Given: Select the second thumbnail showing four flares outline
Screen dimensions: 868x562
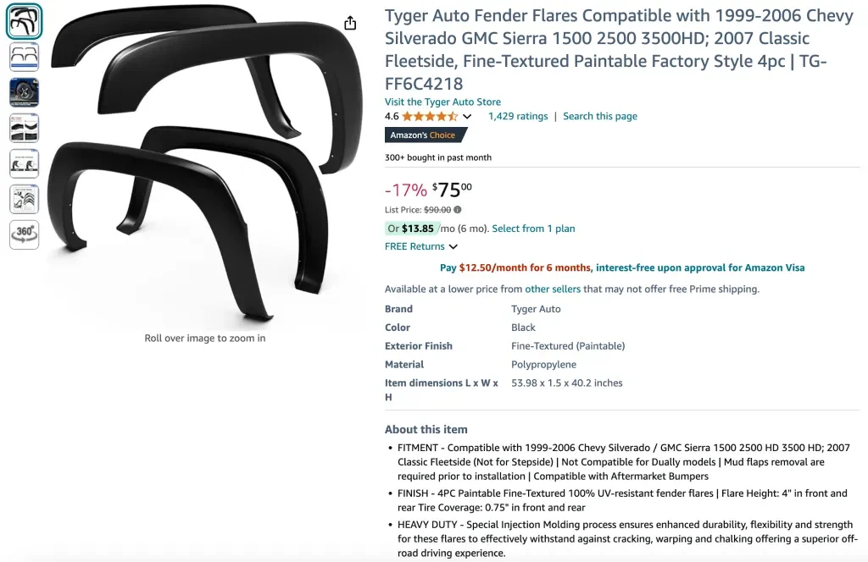Looking at the screenshot, I should (x=25, y=57).
